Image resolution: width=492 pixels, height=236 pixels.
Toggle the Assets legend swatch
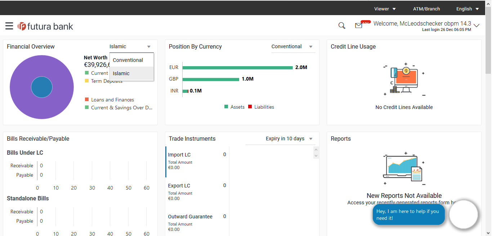tap(226, 107)
